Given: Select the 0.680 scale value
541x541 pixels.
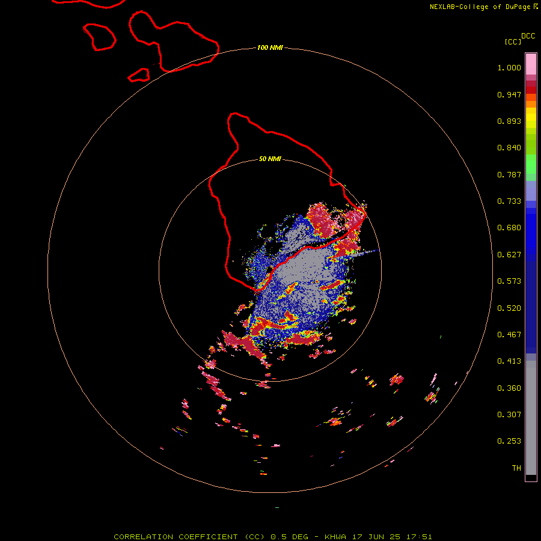Looking at the screenshot, I should [x=509, y=228].
